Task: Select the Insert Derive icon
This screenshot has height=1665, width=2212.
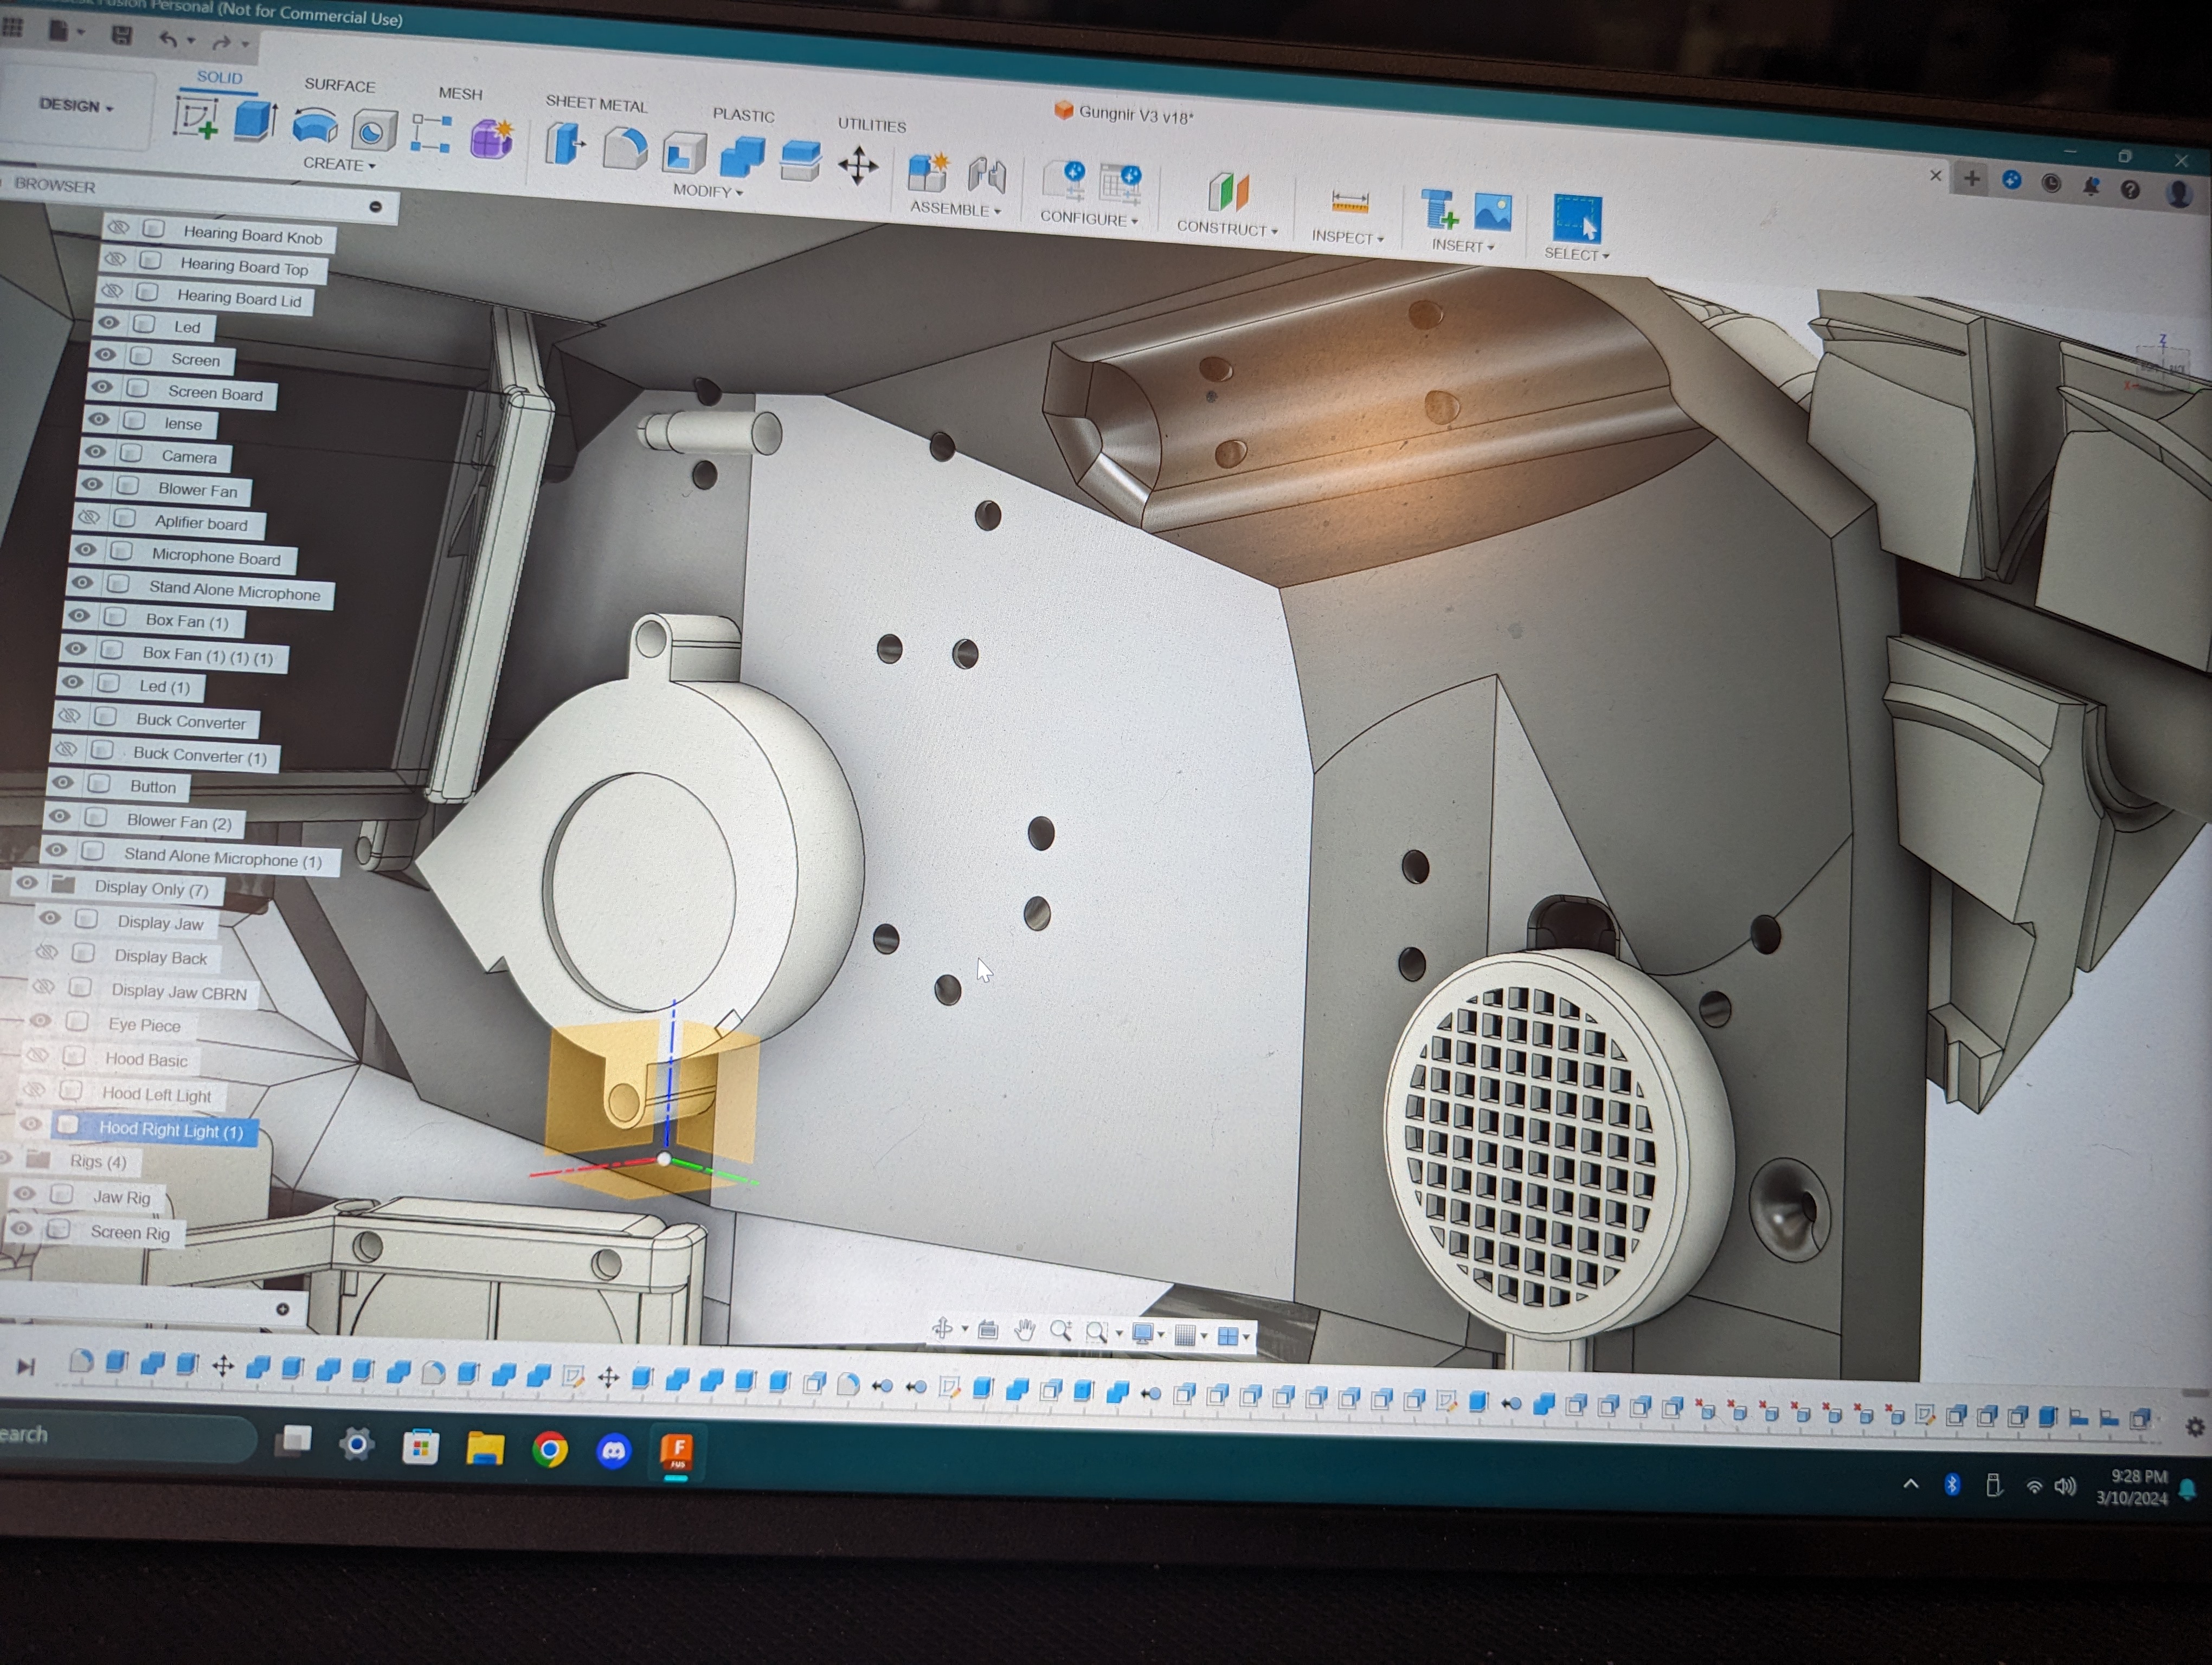Action: (x=1439, y=210)
